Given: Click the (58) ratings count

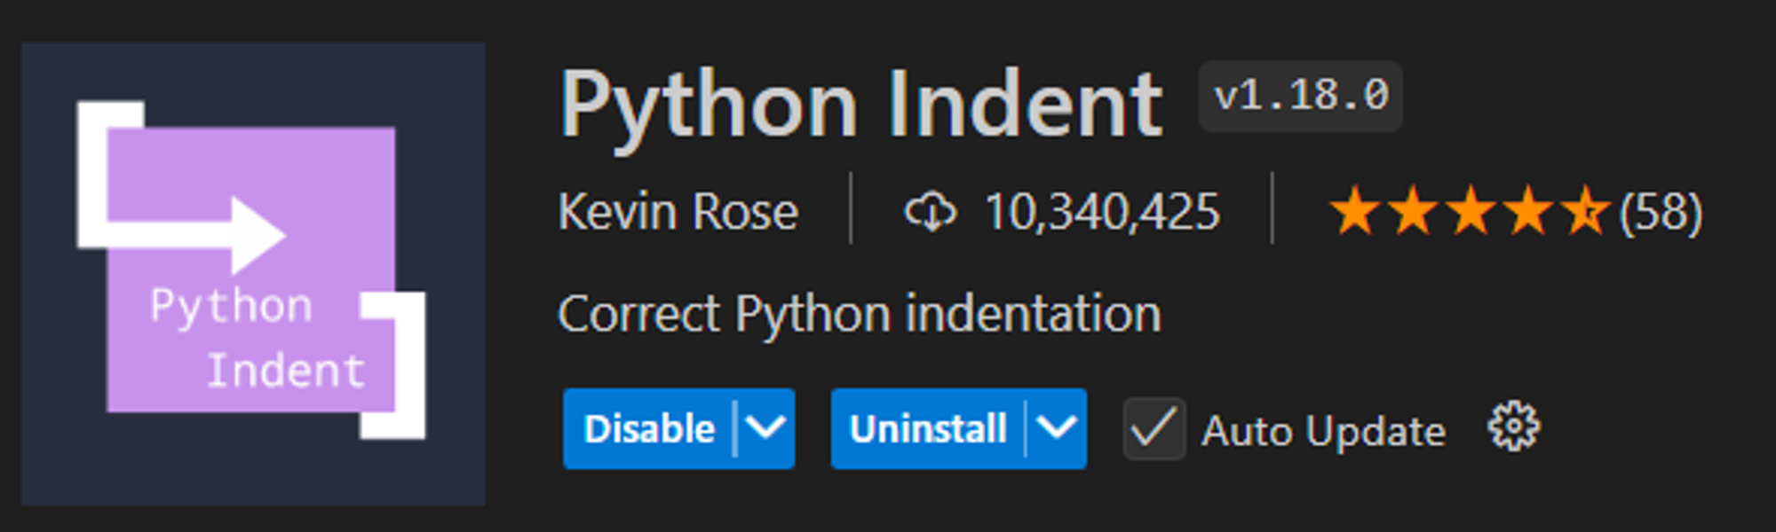Looking at the screenshot, I should [1660, 213].
